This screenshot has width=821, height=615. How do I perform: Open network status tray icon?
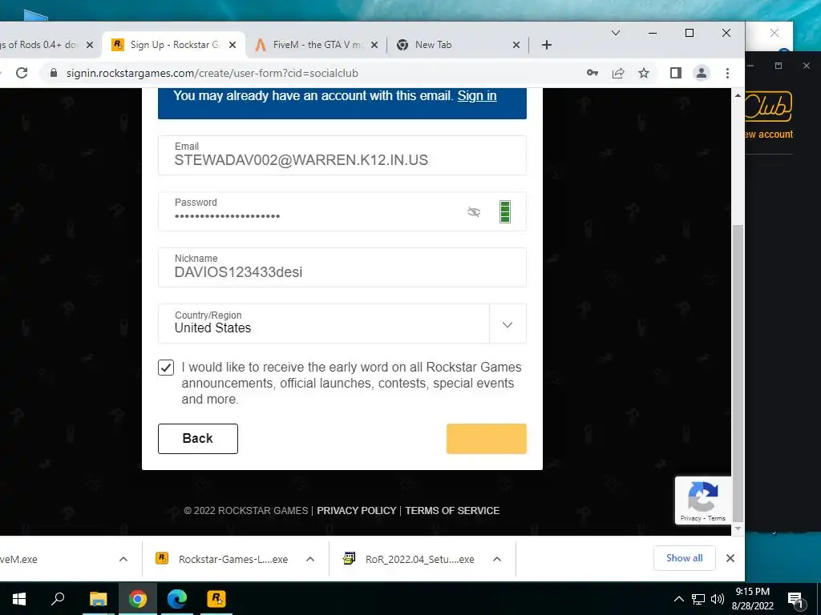pyautogui.click(x=698, y=599)
